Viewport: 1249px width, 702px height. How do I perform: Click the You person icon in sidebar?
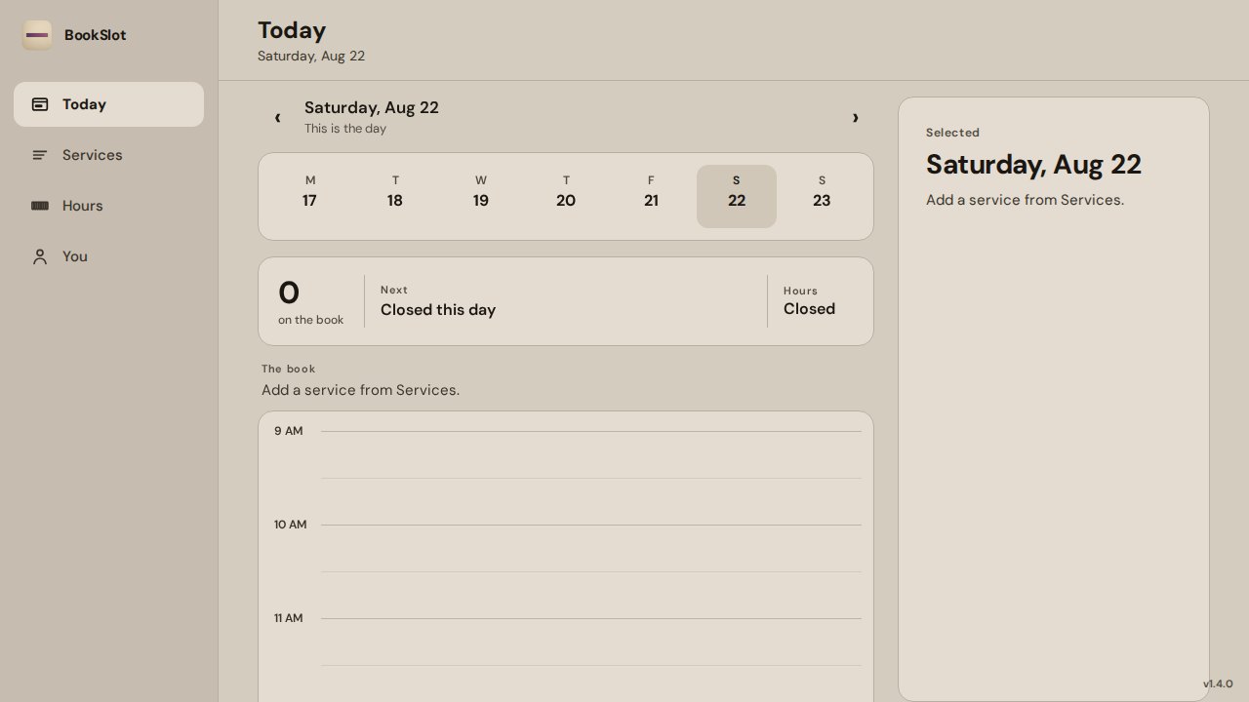tap(40, 256)
